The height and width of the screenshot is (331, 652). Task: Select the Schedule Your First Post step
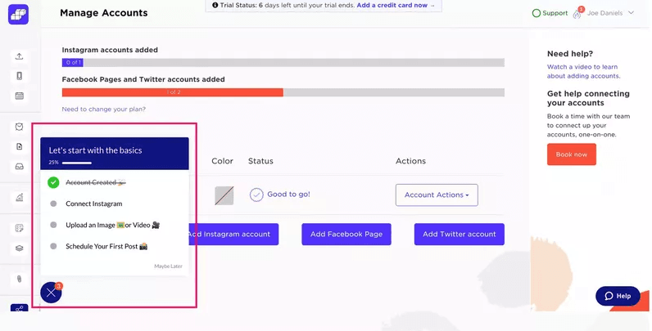[x=106, y=246]
